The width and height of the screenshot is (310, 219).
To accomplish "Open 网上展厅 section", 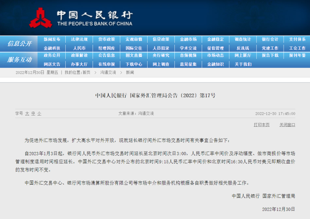I will (x=243, y=55).
